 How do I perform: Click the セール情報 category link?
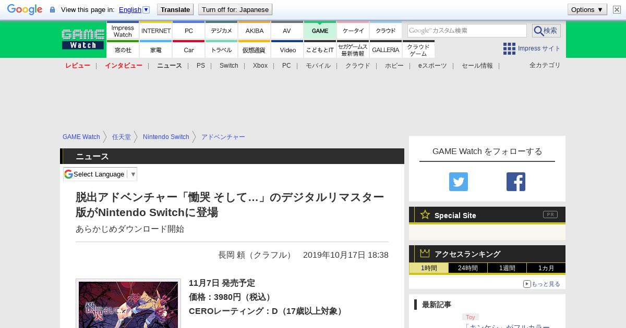(477, 66)
